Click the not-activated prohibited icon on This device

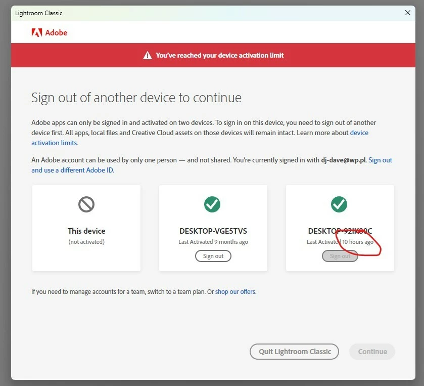click(x=86, y=204)
